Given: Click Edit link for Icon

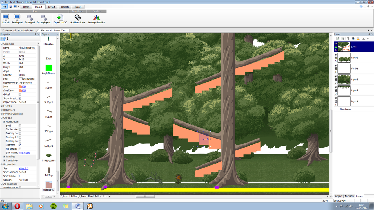Looking at the screenshot, I should tap(24, 87).
